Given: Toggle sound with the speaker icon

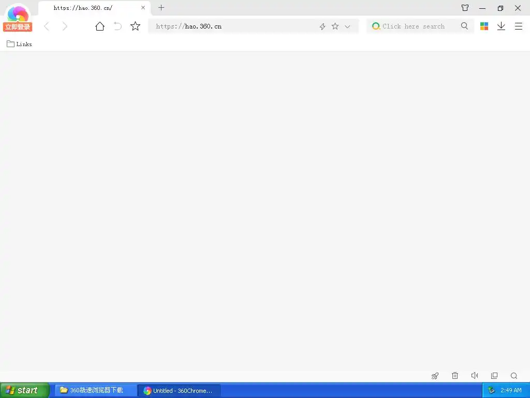Looking at the screenshot, I should (x=475, y=375).
